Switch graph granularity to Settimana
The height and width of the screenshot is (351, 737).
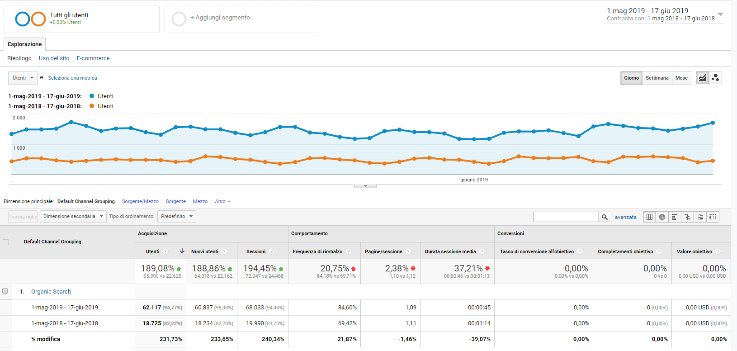(x=657, y=78)
